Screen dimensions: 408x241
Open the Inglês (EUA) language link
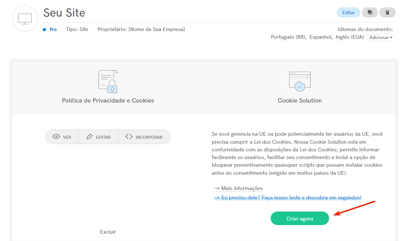point(349,37)
